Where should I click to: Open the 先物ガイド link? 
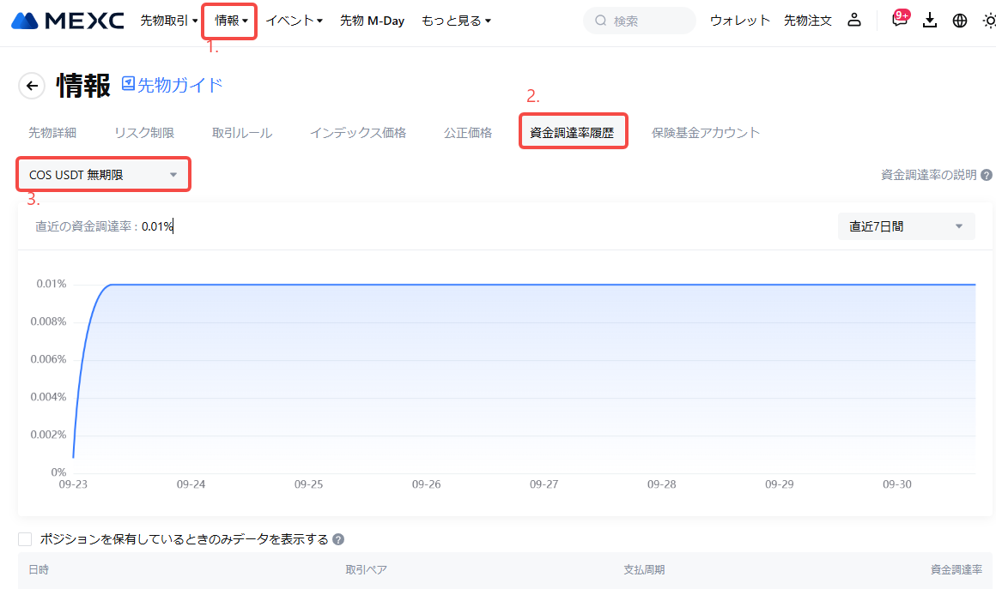tap(172, 84)
